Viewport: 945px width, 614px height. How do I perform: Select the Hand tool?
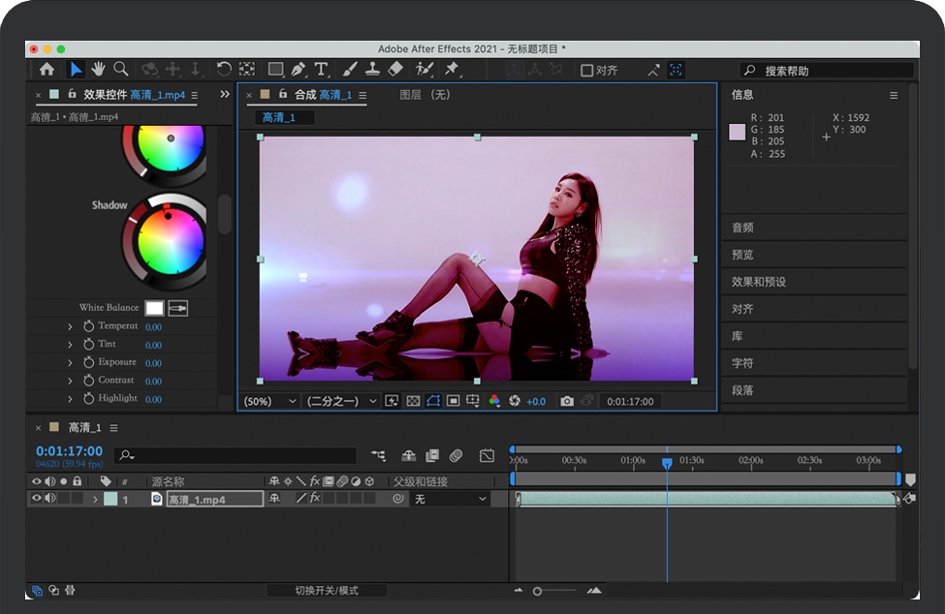98,69
